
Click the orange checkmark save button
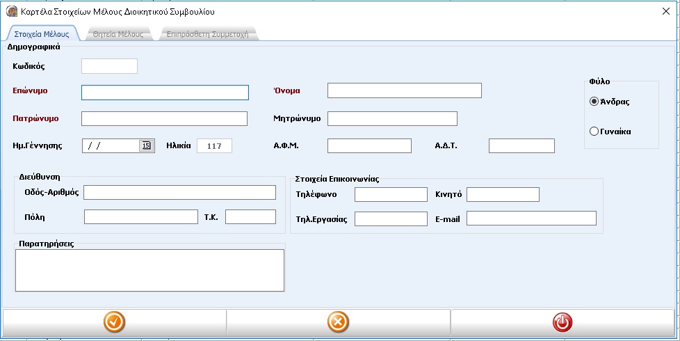(x=114, y=322)
